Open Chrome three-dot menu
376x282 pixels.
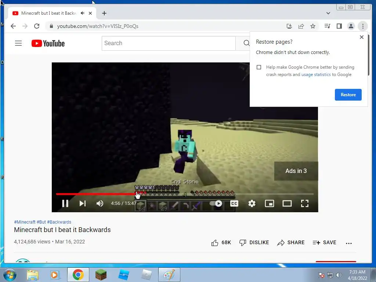(x=363, y=26)
